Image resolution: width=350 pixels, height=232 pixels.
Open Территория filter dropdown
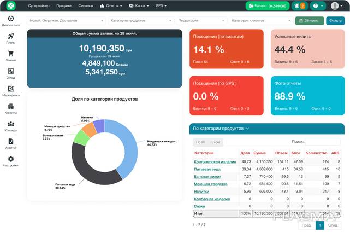point(201,21)
